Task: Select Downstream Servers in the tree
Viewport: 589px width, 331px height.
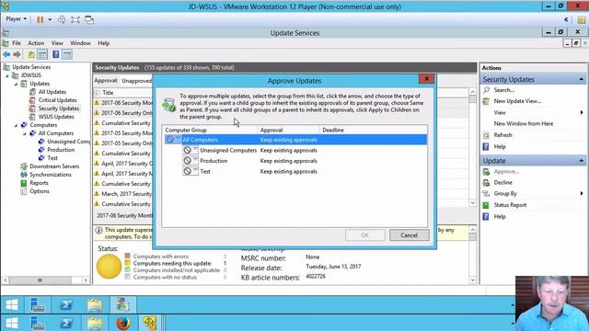Action: [54, 166]
